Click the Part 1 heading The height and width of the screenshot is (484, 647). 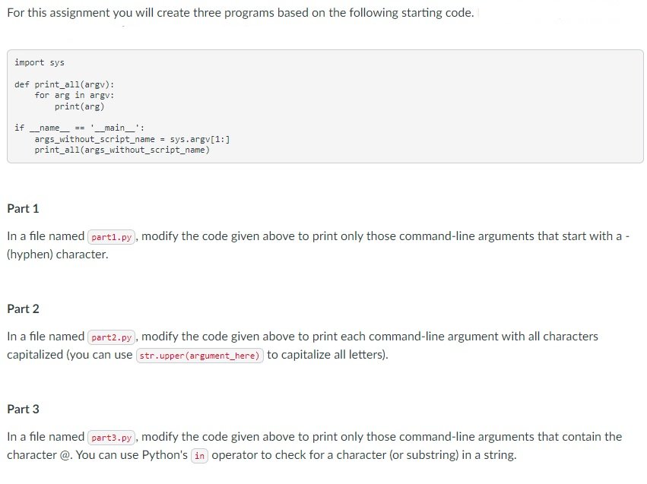pos(23,208)
